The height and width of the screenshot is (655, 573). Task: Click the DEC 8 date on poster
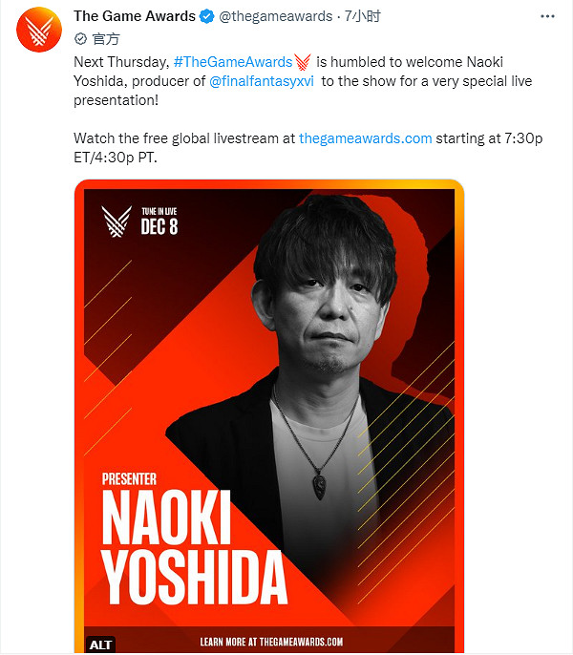159,226
